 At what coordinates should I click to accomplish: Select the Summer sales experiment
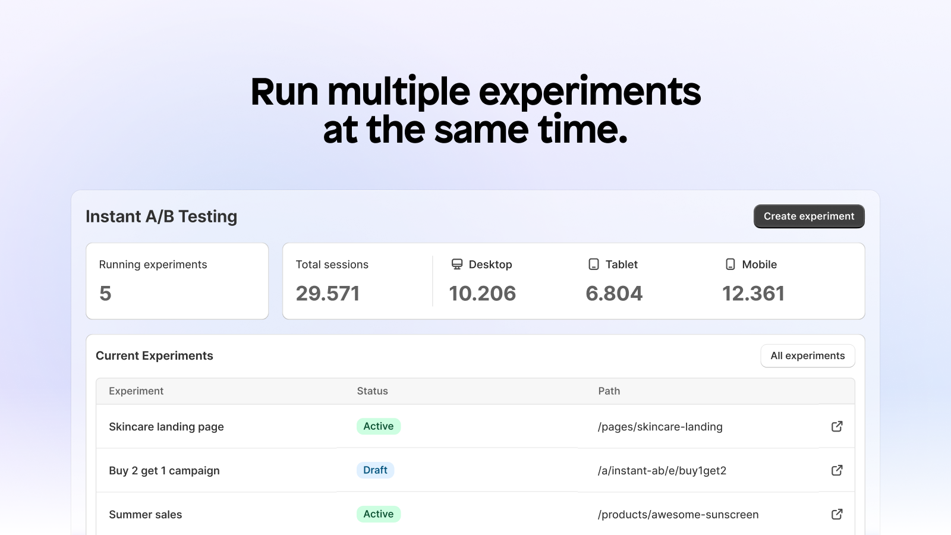146,515
